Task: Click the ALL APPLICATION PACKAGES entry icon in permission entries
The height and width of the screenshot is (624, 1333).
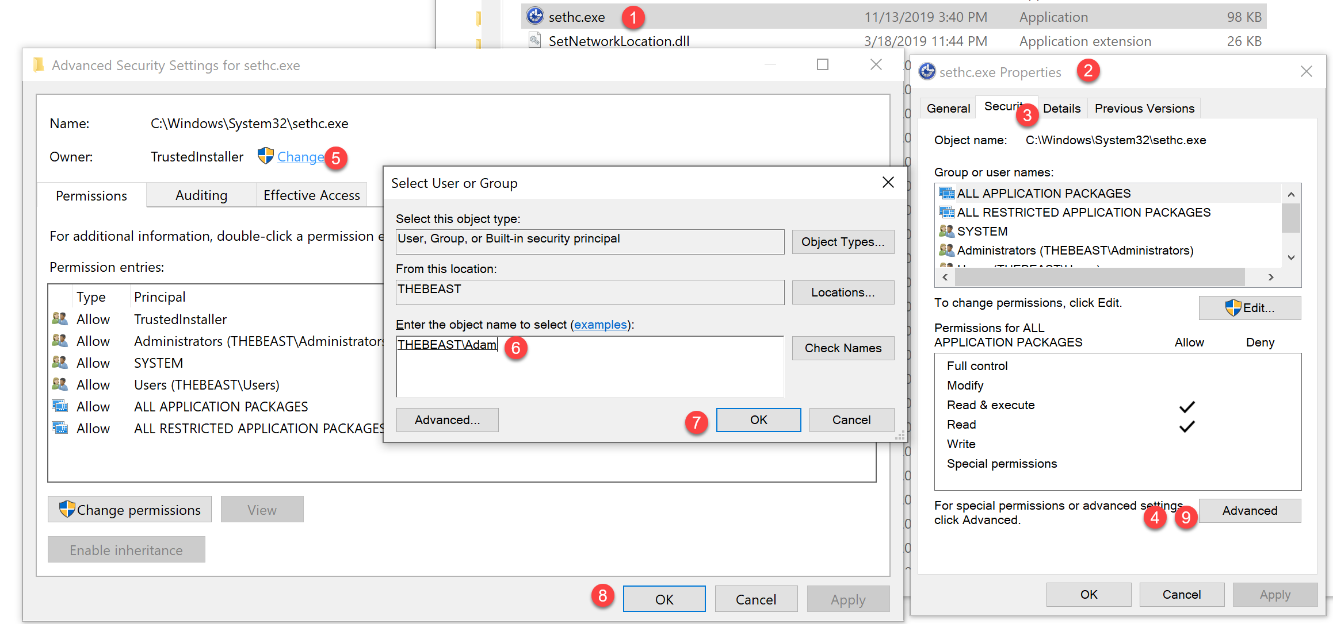Action: [x=60, y=406]
